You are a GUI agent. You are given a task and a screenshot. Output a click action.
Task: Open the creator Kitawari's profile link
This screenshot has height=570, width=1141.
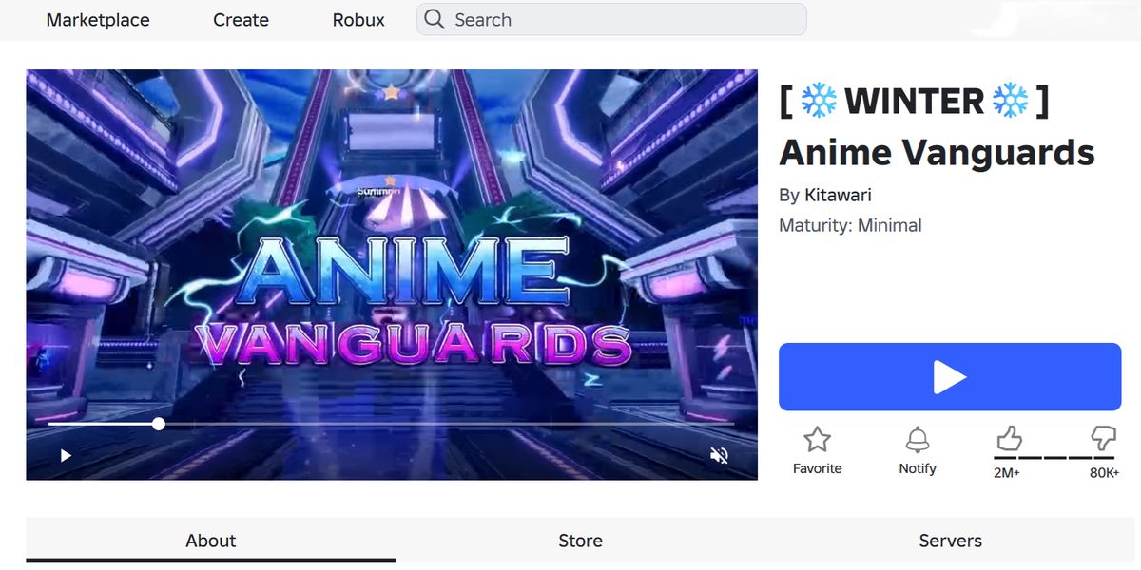[838, 195]
